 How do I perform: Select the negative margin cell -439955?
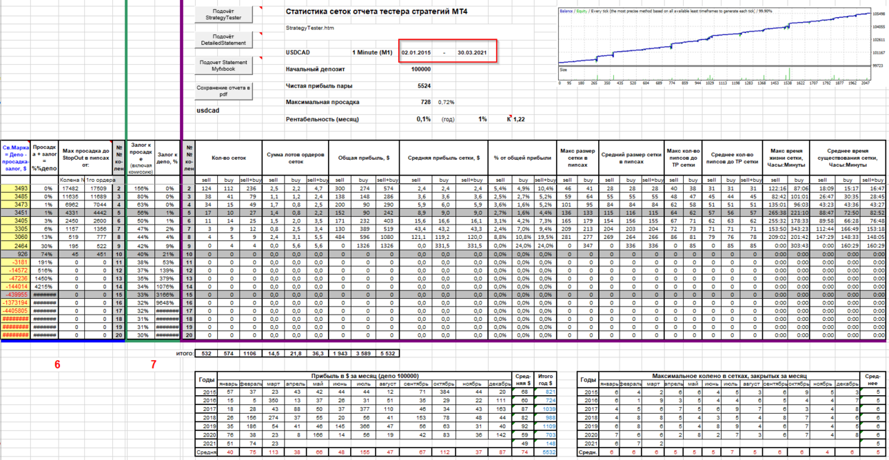[x=15, y=295]
